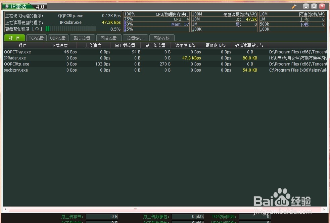Minimize the IP雷达 window
Image resolution: width=330 pixels, height=223 pixels.
point(306,6)
